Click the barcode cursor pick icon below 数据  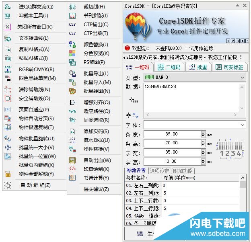tap(134, 100)
